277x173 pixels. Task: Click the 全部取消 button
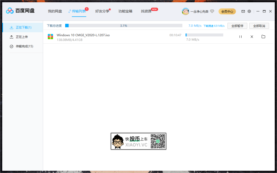tap(259, 26)
